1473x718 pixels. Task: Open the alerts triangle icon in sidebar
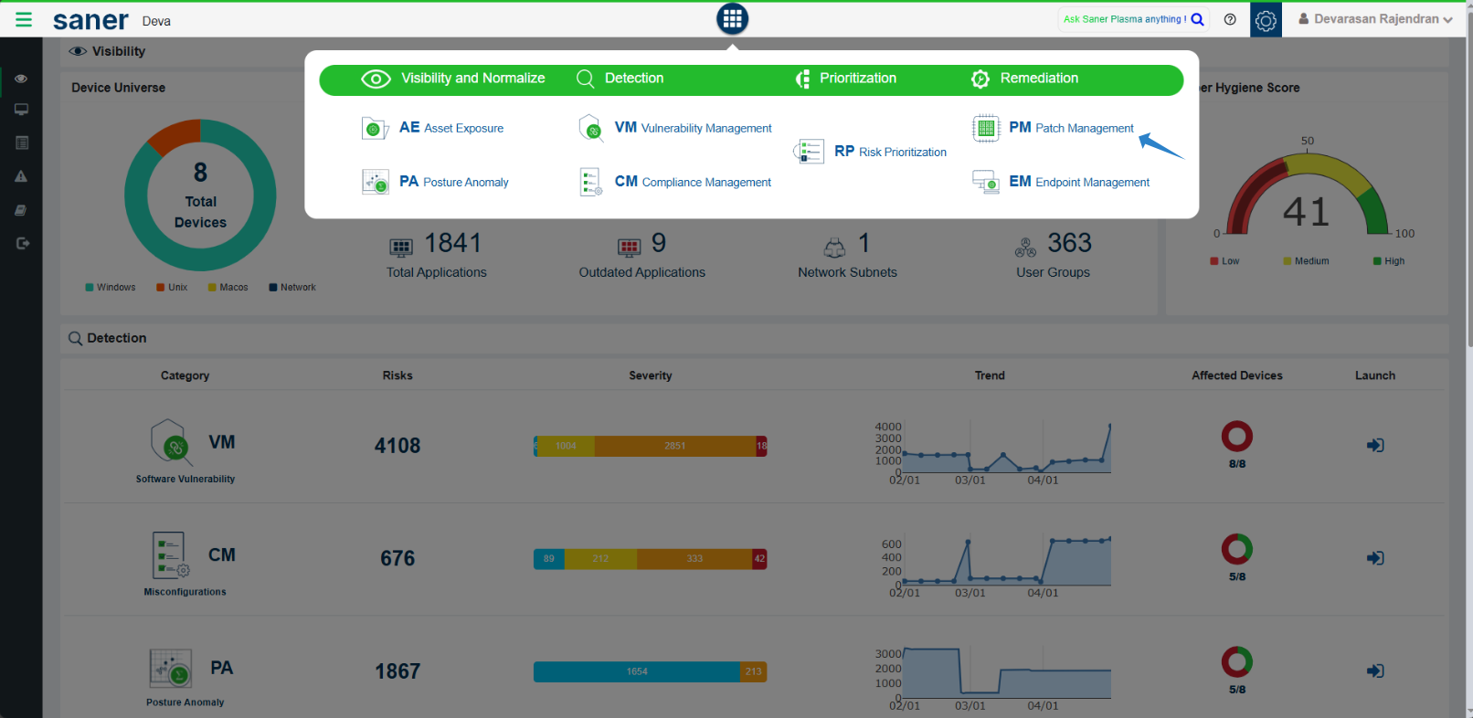(x=21, y=176)
